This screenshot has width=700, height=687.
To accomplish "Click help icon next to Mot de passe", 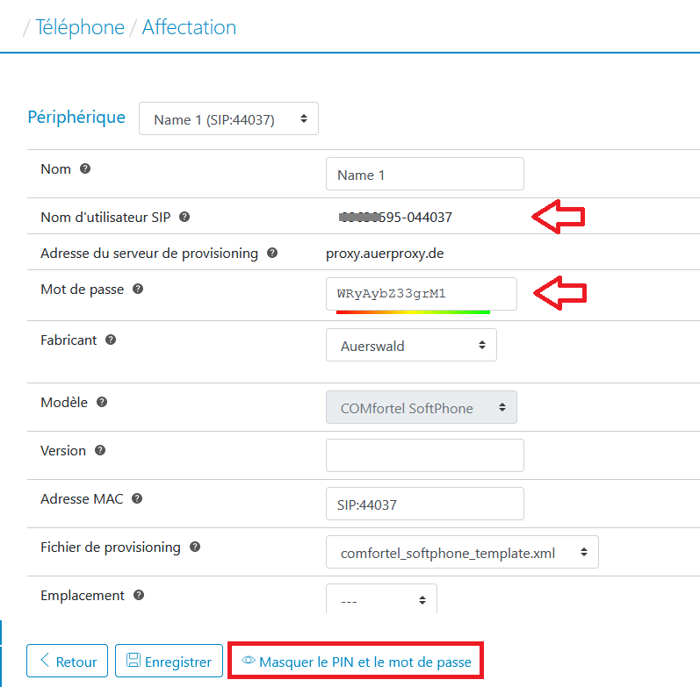I will [138, 289].
